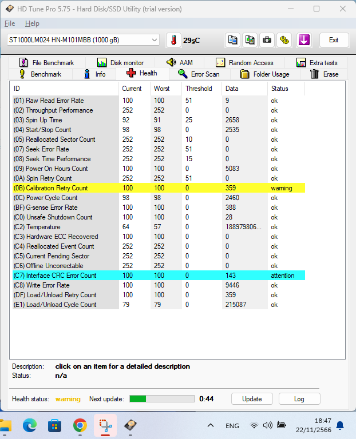Click the Exit button

(x=334, y=40)
